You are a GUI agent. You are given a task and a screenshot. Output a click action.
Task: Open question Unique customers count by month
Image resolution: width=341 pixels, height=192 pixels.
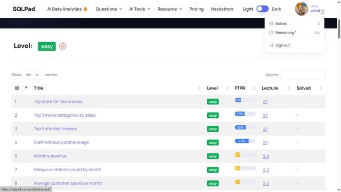[x=68, y=170]
